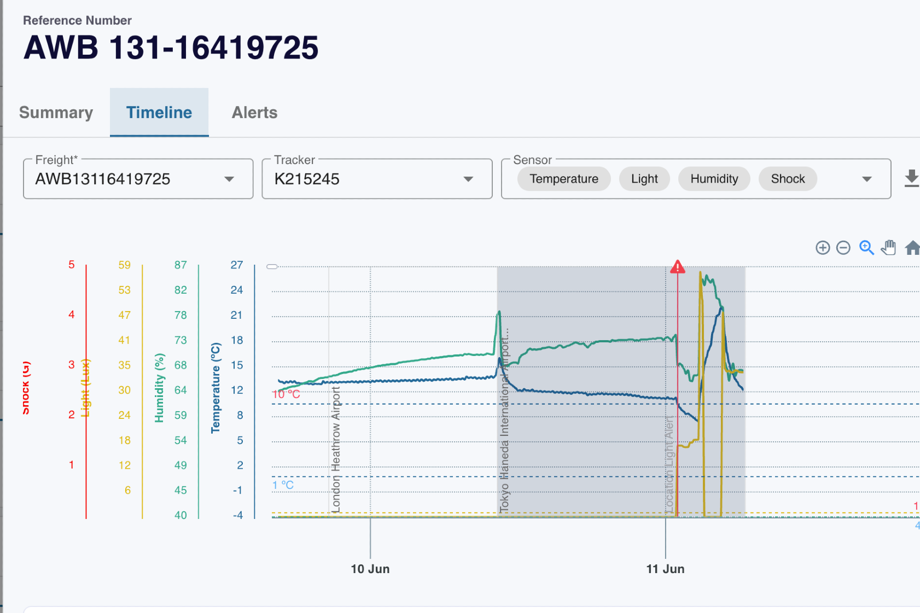Toggle the Light sensor chip

click(x=644, y=179)
